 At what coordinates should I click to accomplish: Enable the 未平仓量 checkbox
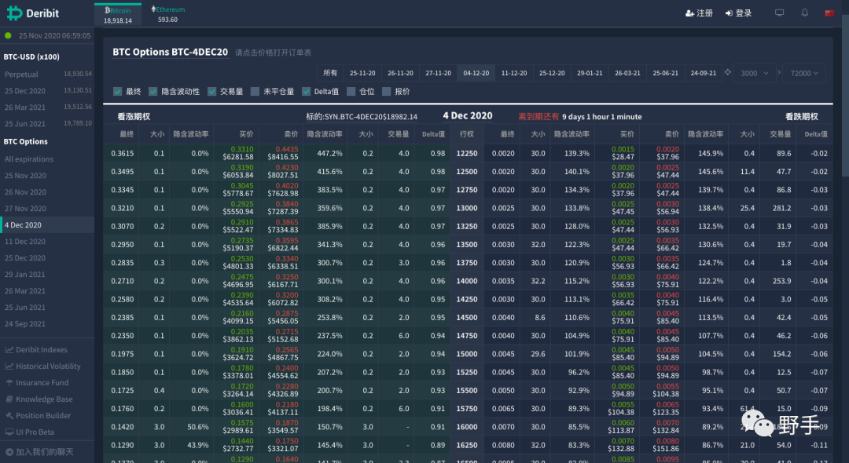(255, 92)
